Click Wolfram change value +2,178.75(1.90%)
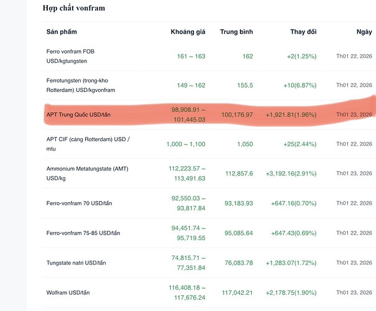Screen dimensions: 376x311 290,291
